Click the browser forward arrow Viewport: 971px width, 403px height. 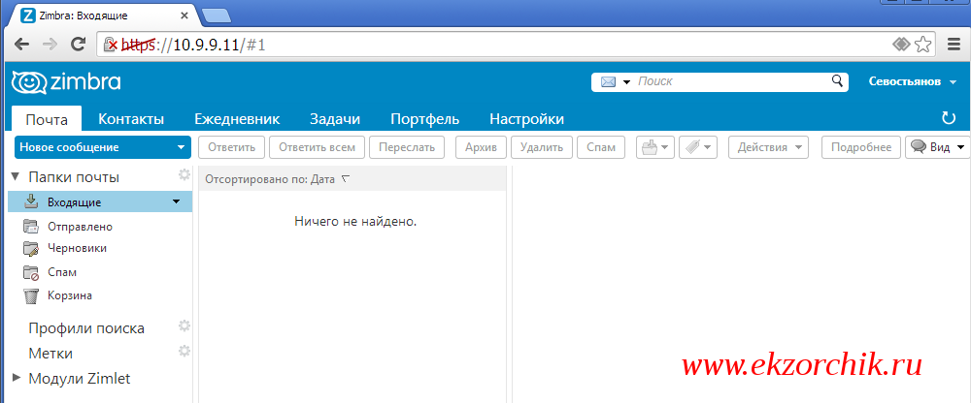click(x=50, y=44)
